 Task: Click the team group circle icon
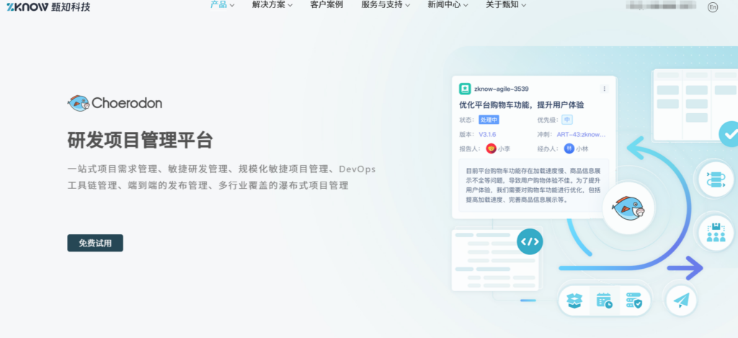[716, 233]
